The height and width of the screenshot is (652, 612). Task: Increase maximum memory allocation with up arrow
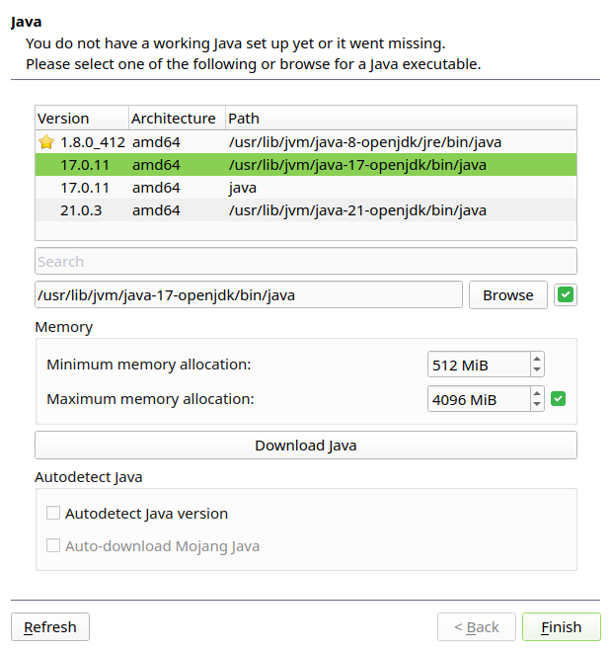[537, 393]
